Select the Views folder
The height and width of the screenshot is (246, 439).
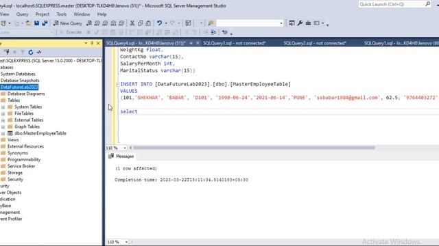(x=13, y=139)
